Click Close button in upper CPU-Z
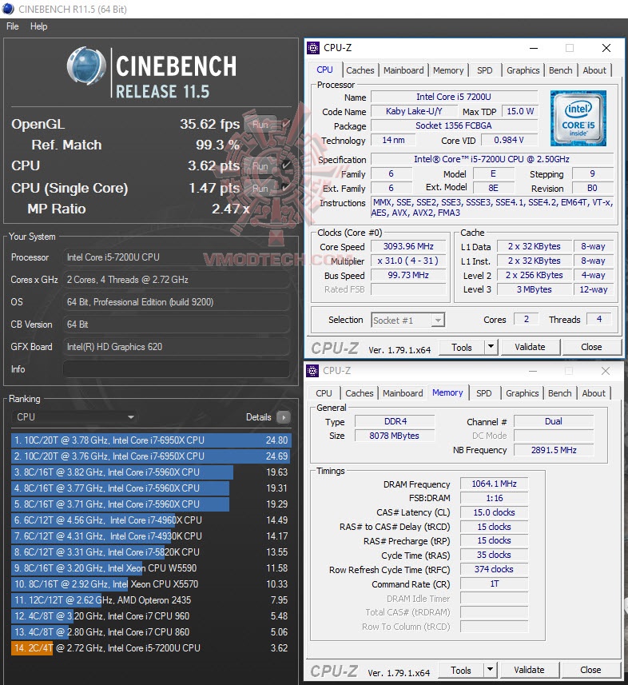The width and height of the screenshot is (628, 685). point(591,348)
